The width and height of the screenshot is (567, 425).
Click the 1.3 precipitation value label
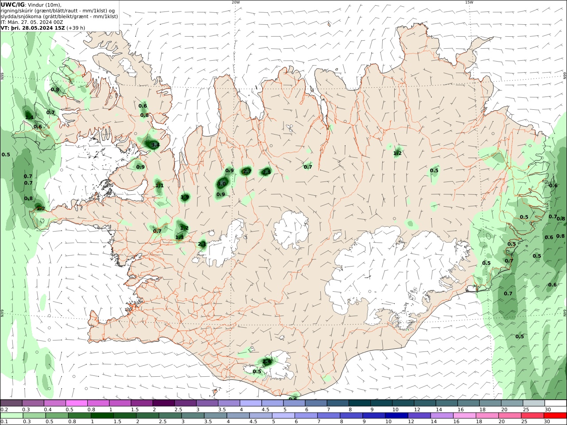179,237
